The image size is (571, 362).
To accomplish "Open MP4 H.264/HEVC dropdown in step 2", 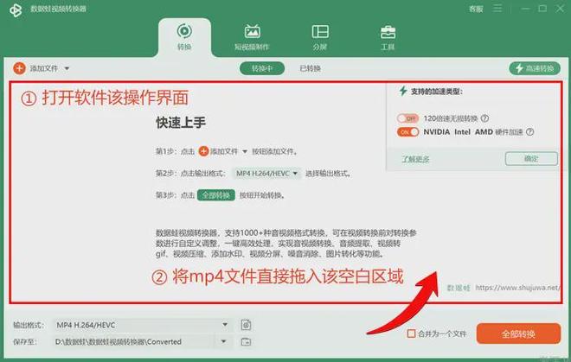I will pyautogui.click(x=266, y=174).
